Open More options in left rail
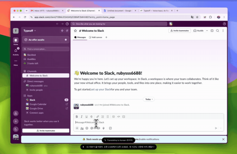This screenshot has height=154, width=237. (x=16, y=62)
